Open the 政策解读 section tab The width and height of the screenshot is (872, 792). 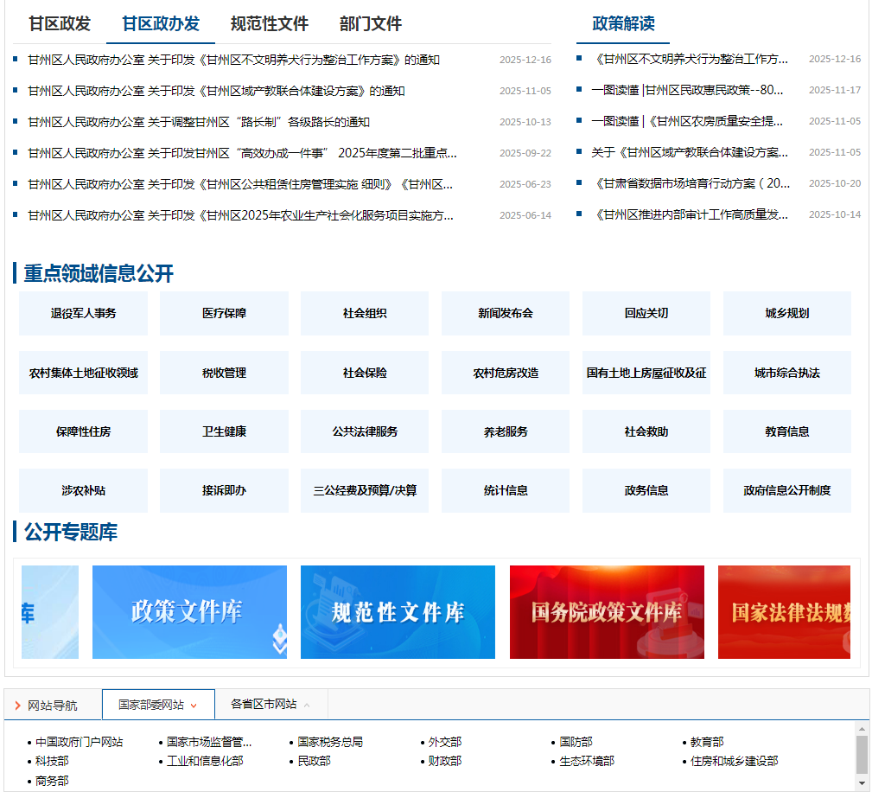click(x=623, y=23)
